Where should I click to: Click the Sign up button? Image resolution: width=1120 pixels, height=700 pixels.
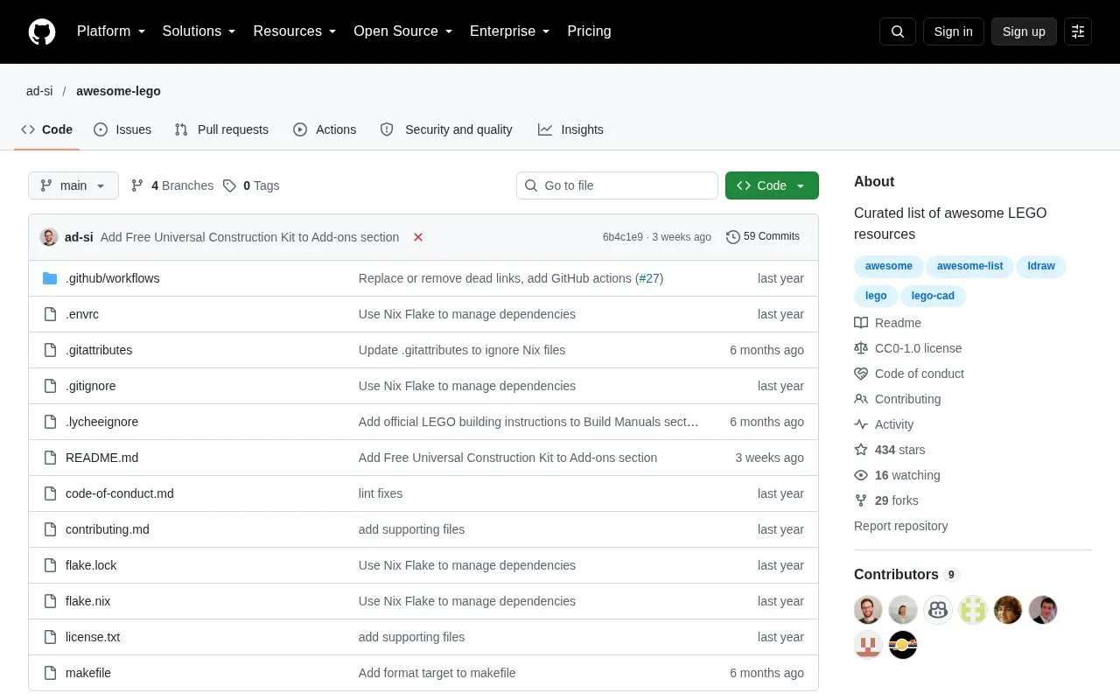1024,31
